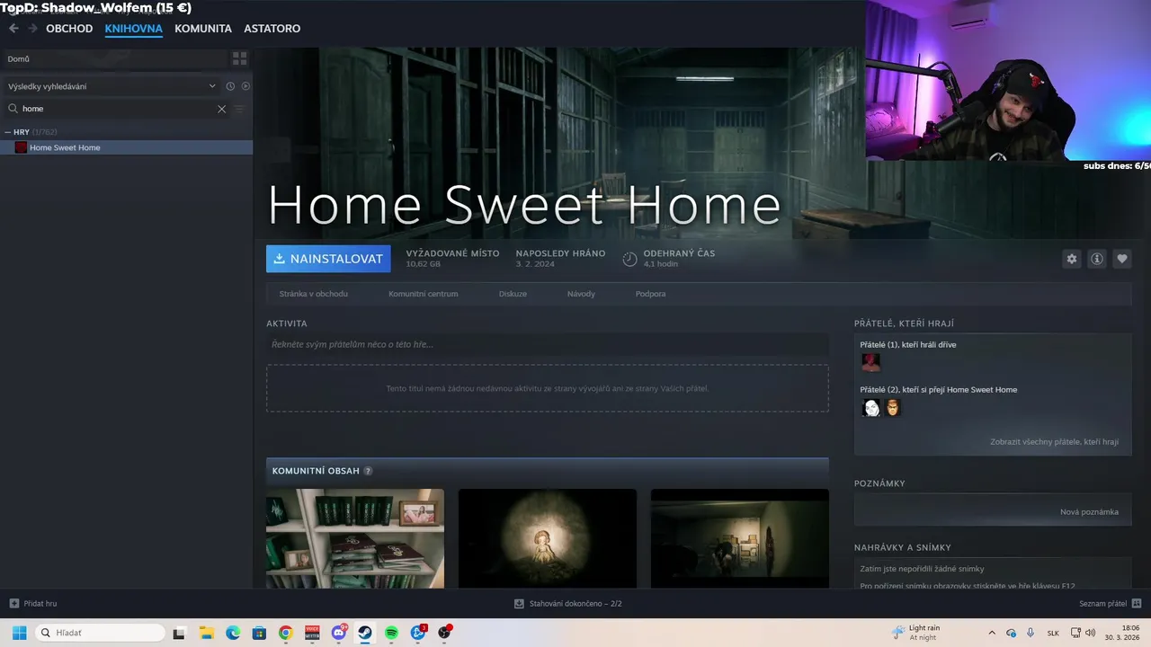The image size is (1151, 647).
Task: Open Discord from the taskbar
Action: pyautogui.click(x=339, y=633)
